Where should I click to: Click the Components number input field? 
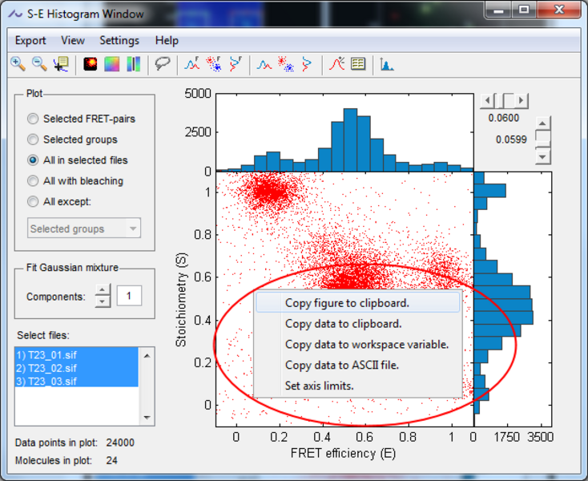click(x=129, y=297)
